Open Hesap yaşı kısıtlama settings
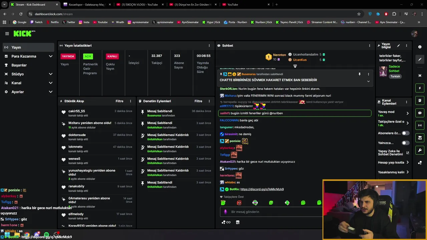Screen dimensions: 427x240 pos(394,163)
